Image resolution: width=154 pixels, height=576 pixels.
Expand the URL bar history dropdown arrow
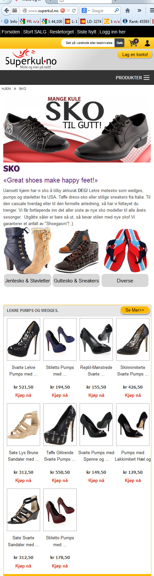[69, 10]
